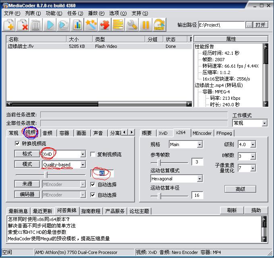
Task: Click the blue Play triangle toolbar icon
Action: (50, 25)
